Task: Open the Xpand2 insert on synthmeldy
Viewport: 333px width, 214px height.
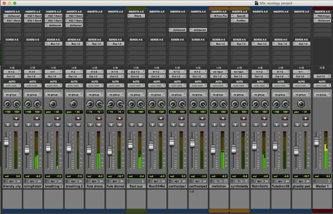Action: point(239,16)
